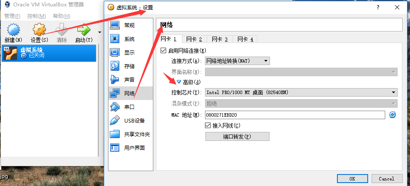Viewport: 410px width, 186px height.
Task: Open the 界面名称(N) dropdown
Action: click(301, 72)
